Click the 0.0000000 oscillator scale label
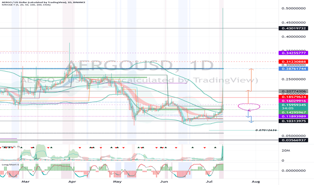The image size is (314, 185). tap(293, 171)
